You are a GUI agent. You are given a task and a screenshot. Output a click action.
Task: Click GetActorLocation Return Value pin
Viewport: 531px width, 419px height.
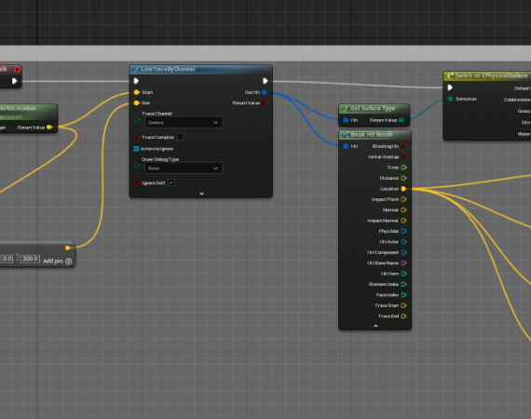(49, 128)
